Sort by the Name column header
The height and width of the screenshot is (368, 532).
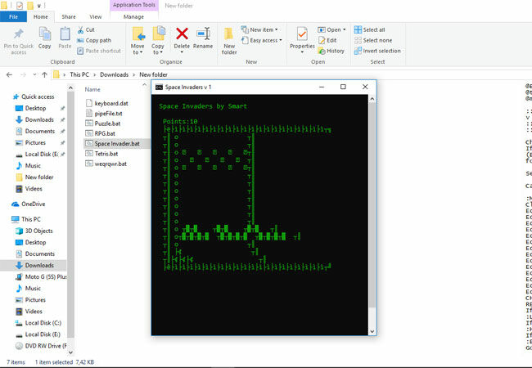[x=92, y=89]
